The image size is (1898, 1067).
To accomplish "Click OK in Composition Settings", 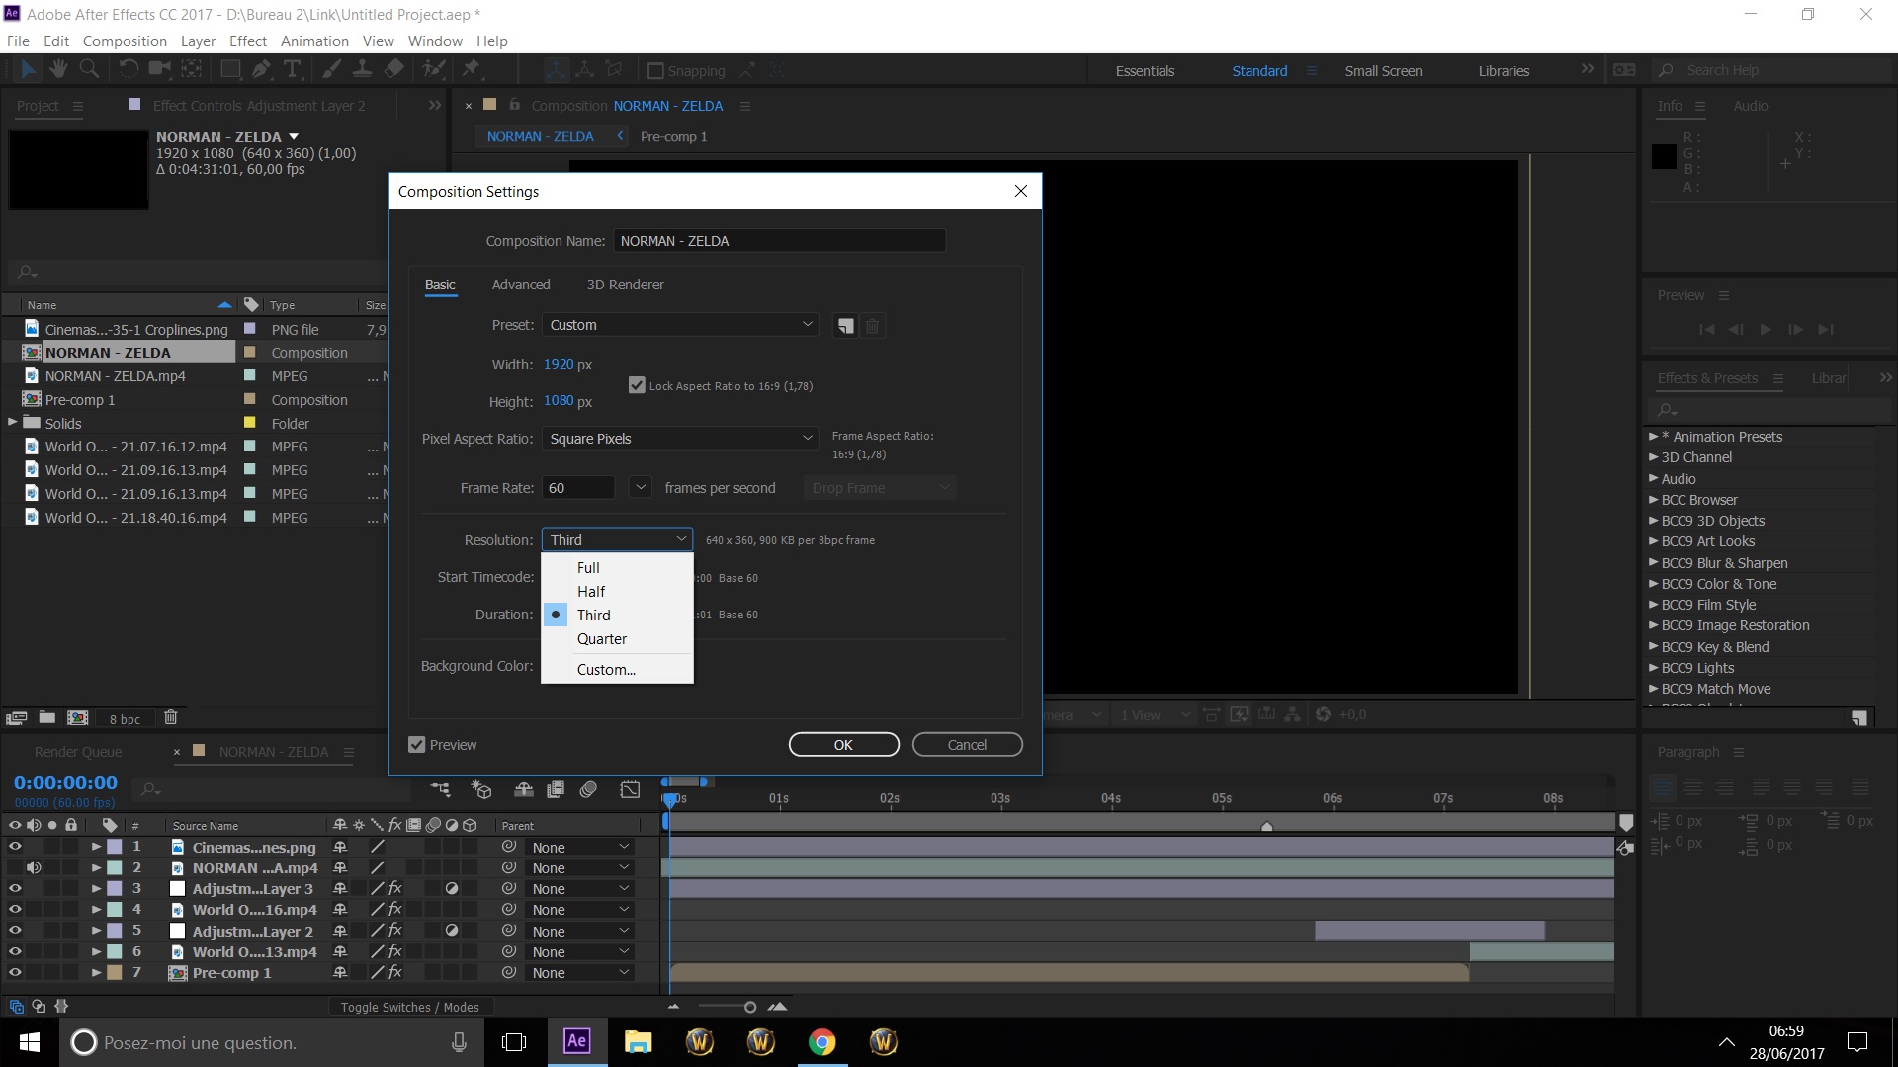I will (x=843, y=745).
